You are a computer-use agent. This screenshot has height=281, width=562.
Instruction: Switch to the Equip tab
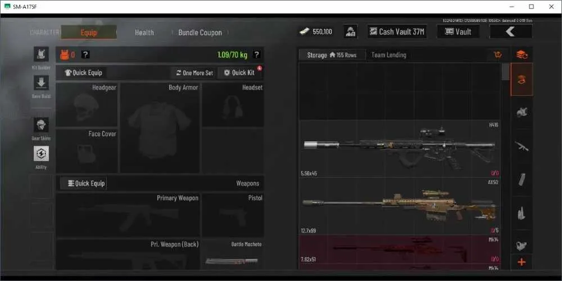point(89,33)
